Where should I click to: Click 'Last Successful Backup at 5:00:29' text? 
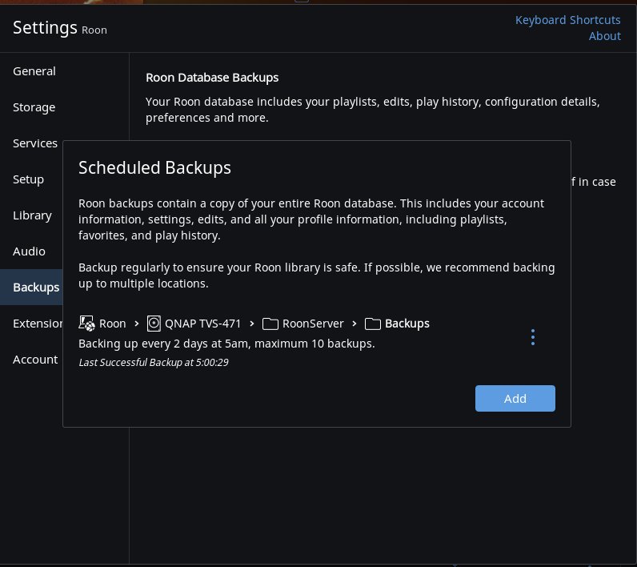(x=154, y=362)
